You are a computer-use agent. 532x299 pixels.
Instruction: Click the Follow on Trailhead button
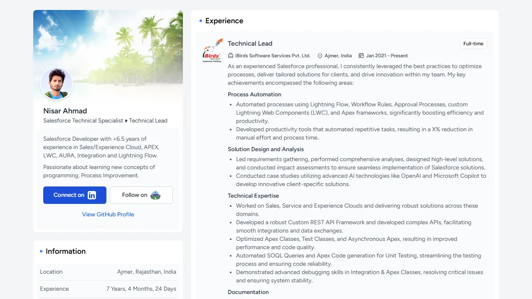coord(141,195)
